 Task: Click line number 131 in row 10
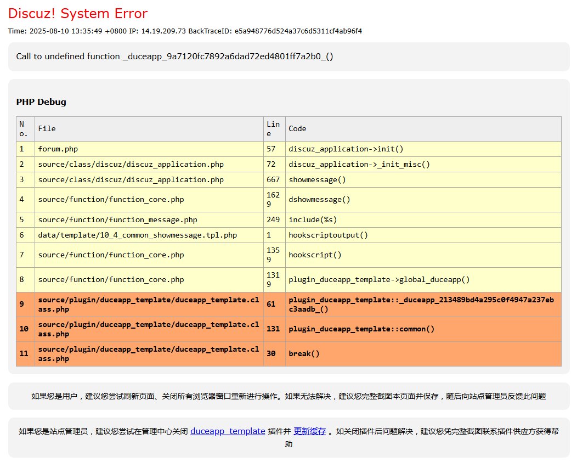pos(274,329)
